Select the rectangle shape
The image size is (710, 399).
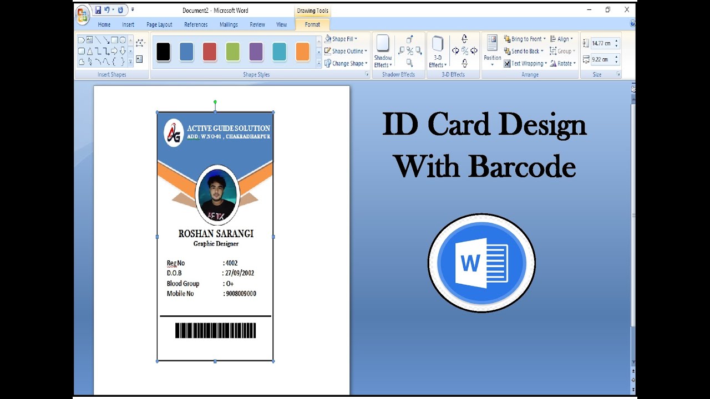(114, 40)
